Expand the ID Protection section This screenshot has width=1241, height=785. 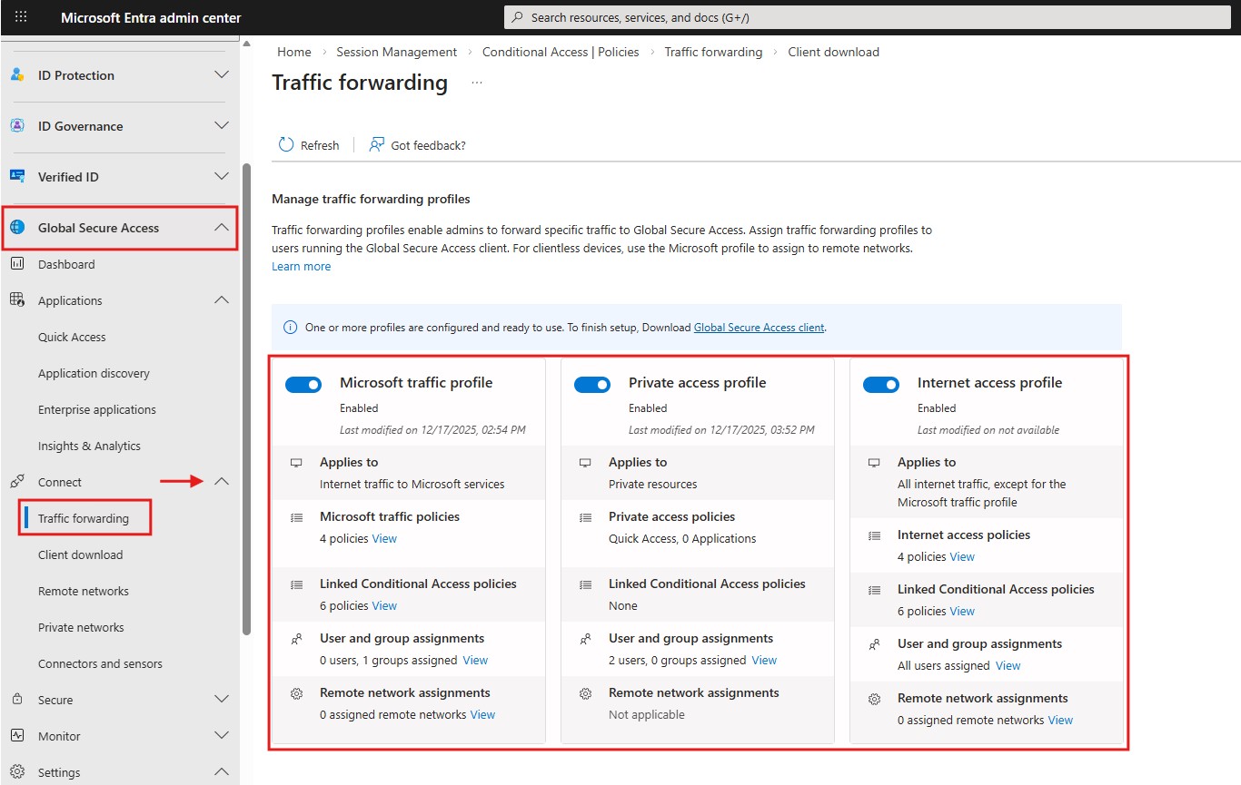coord(221,75)
